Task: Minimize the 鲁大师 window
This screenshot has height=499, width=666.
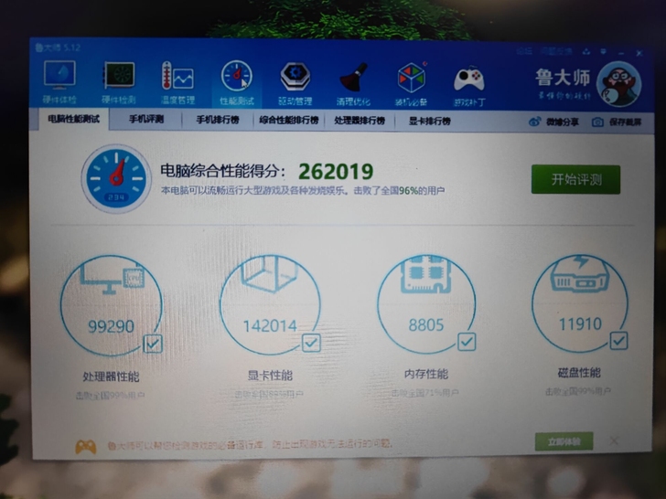Action: tap(621, 53)
